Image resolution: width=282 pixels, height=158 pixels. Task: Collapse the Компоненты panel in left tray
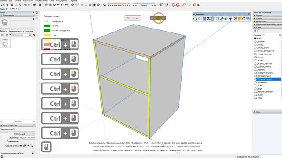coord(18,15)
